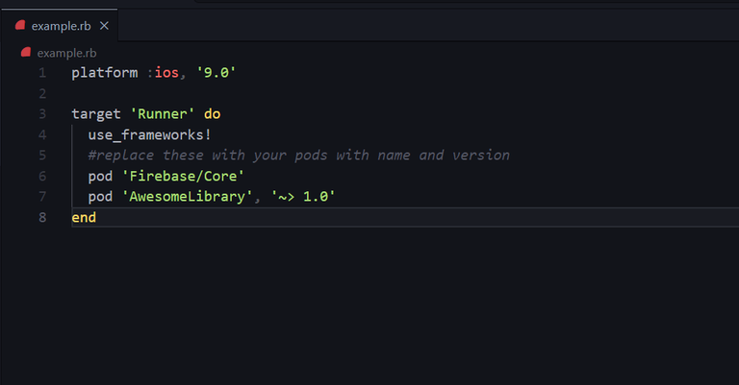Viewport: 739px width, 385px height.
Task: Click line number 5 in the gutter
Action: click(42, 155)
